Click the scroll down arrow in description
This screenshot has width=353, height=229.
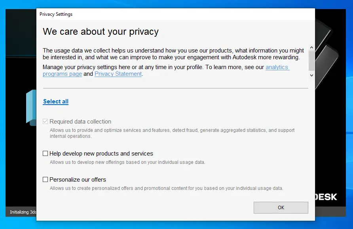pos(311,75)
